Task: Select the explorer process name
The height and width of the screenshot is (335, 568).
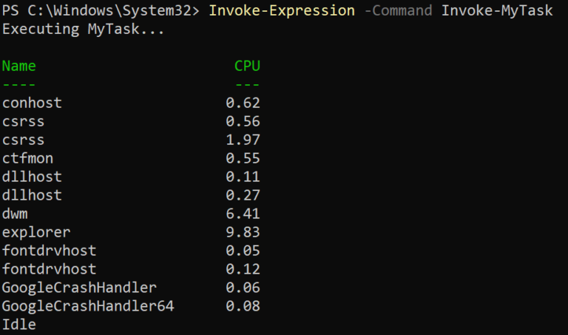Action: click(36, 232)
